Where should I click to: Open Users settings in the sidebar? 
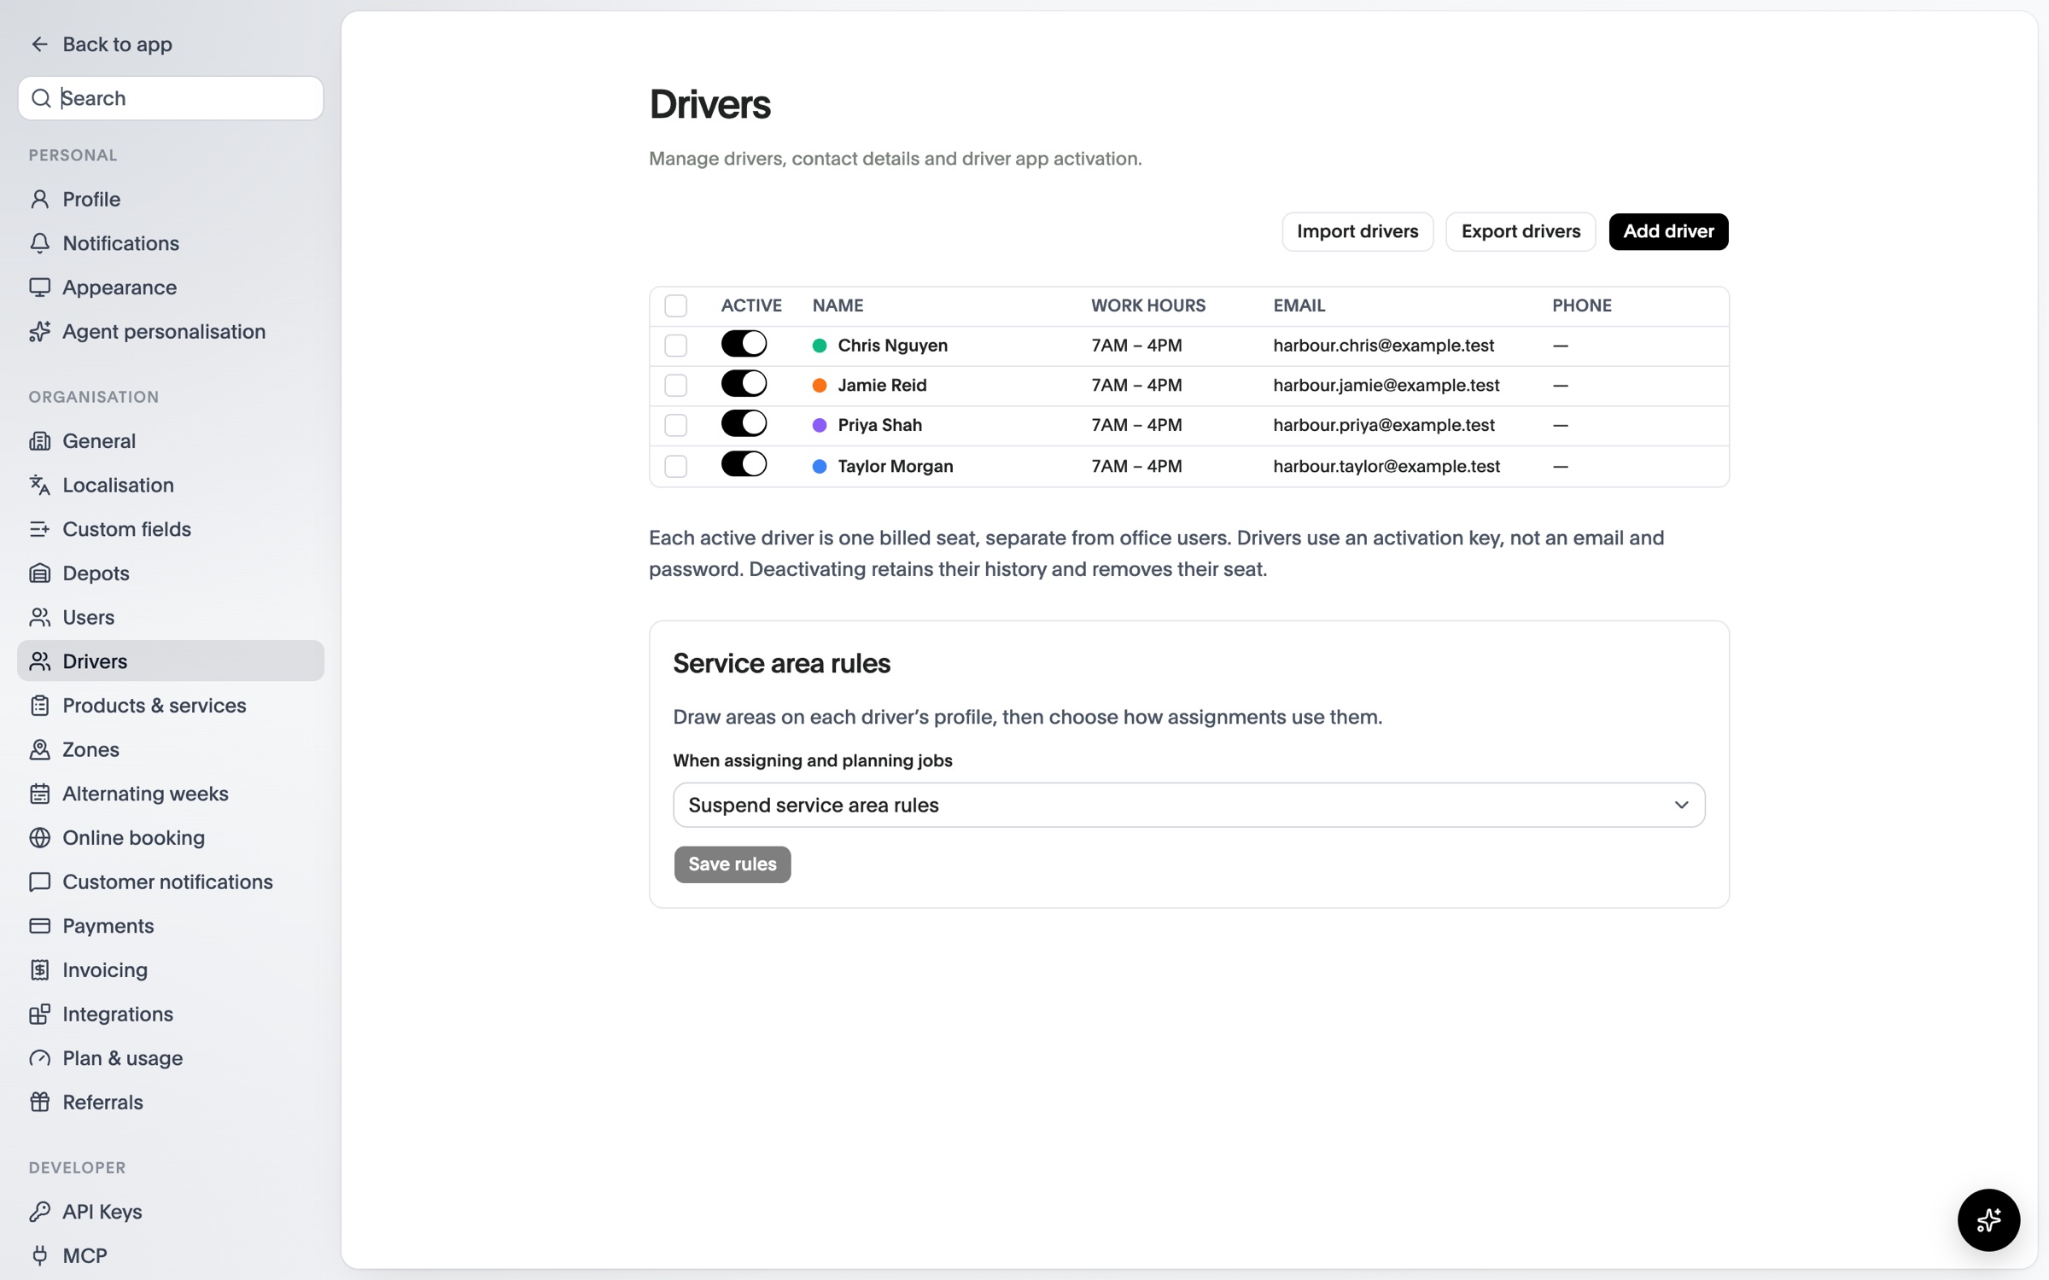[x=171, y=617]
